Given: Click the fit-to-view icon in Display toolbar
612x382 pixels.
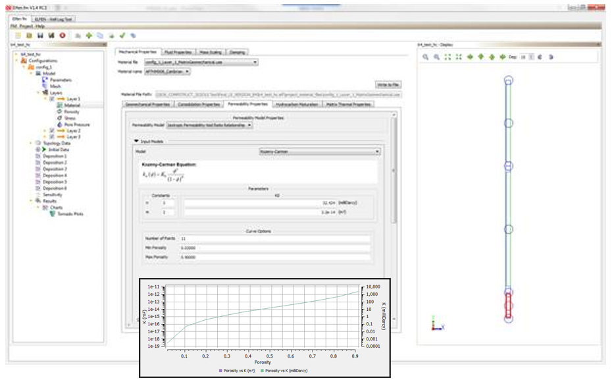Looking at the screenshot, I should pos(447,57).
